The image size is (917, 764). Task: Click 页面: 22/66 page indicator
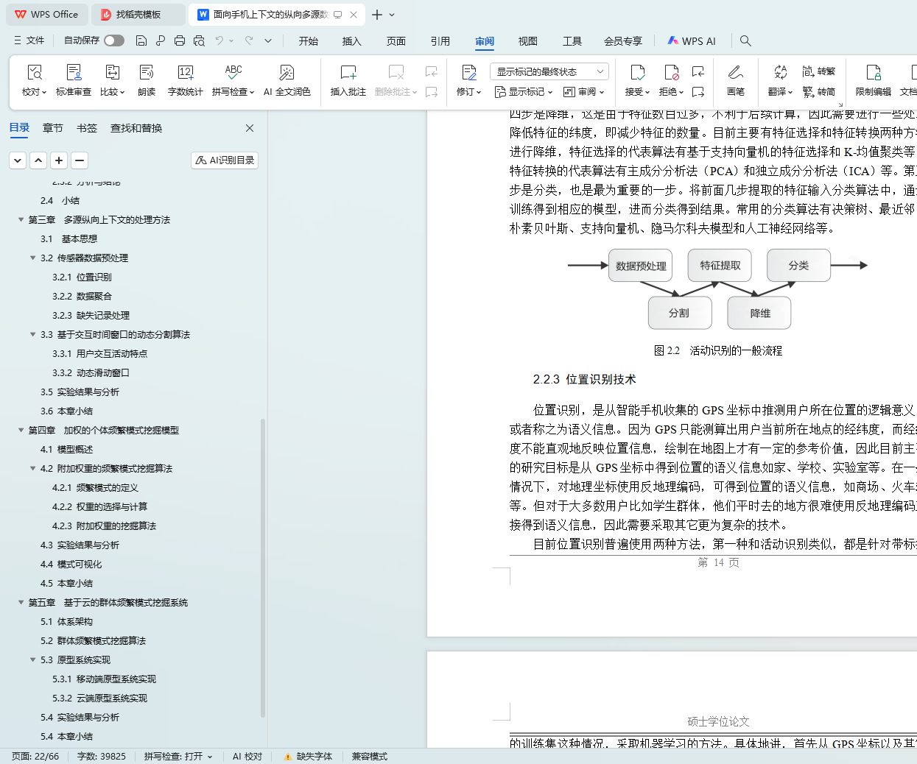point(35,756)
